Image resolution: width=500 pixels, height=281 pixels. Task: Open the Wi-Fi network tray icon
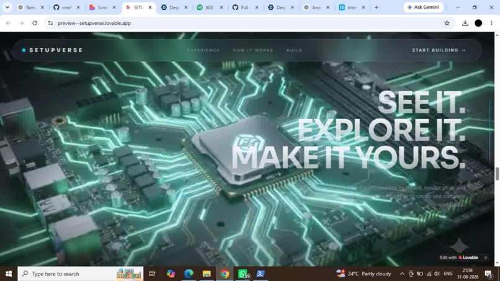click(x=429, y=274)
